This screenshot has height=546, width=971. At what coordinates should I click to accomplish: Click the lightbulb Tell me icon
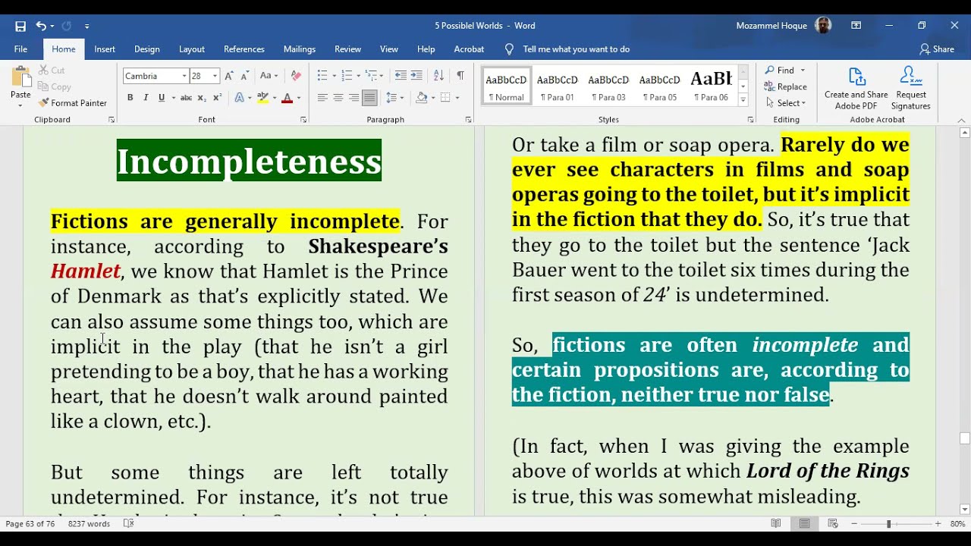click(509, 49)
